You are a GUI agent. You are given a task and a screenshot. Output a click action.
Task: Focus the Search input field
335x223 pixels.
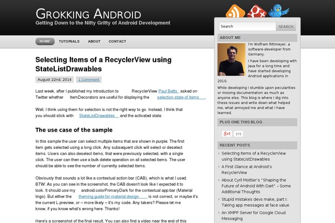click(247, 26)
